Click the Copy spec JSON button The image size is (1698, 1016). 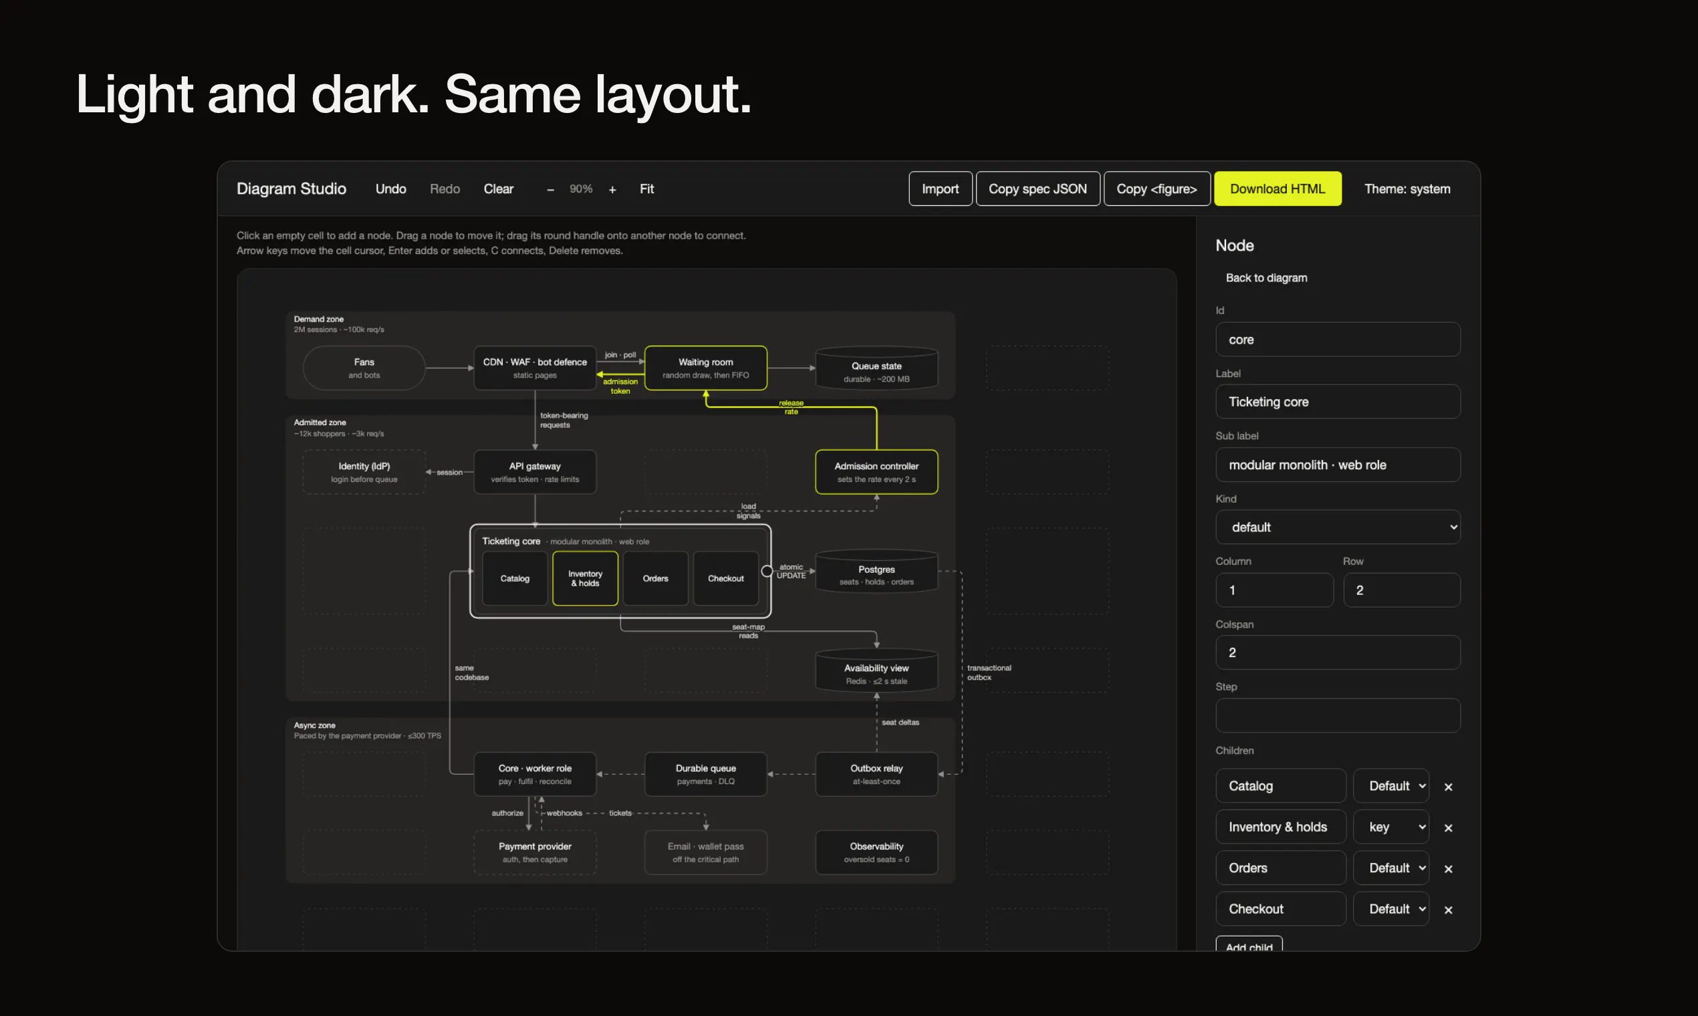tap(1038, 189)
